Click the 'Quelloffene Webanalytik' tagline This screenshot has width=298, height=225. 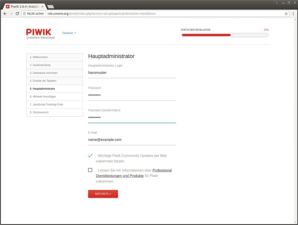(x=40, y=38)
